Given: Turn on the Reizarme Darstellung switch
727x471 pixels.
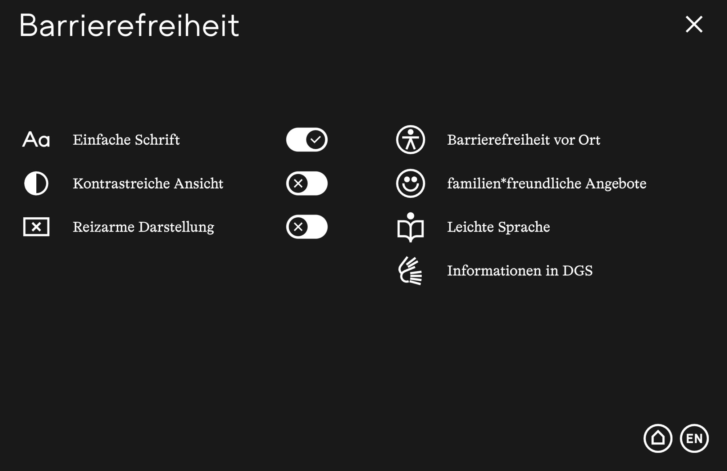Looking at the screenshot, I should pos(307,227).
